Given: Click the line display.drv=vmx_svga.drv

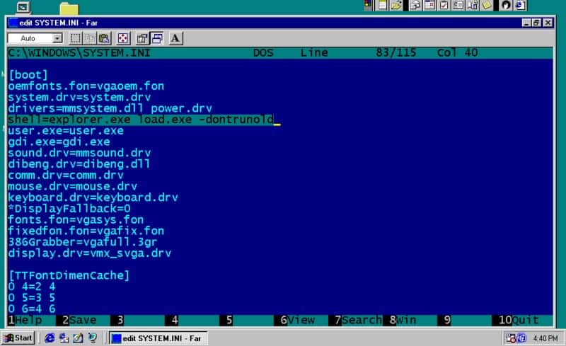Looking at the screenshot, I should 90,253.
